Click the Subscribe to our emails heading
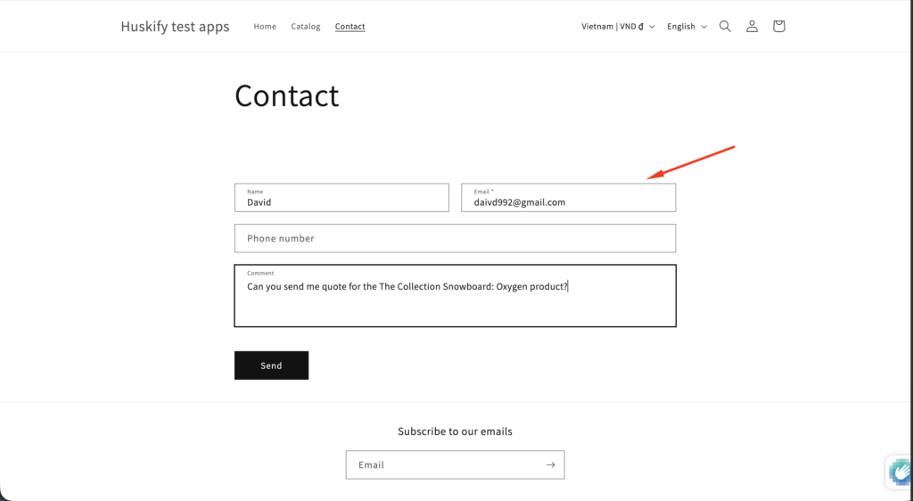This screenshot has height=501, width=913. click(x=455, y=431)
